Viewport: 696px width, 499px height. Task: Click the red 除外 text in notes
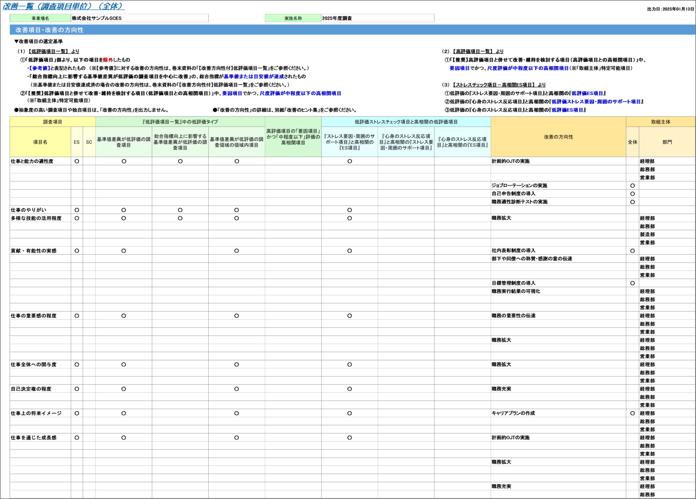[x=108, y=60]
